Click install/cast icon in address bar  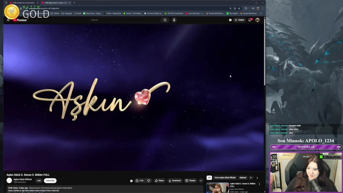(x=235, y=8)
